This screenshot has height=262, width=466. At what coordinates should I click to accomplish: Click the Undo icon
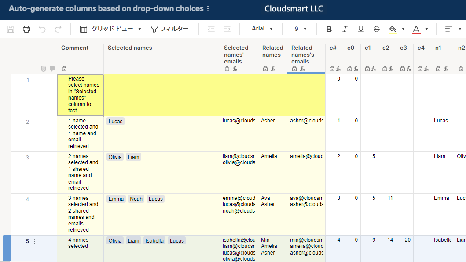click(x=42, y=29)
